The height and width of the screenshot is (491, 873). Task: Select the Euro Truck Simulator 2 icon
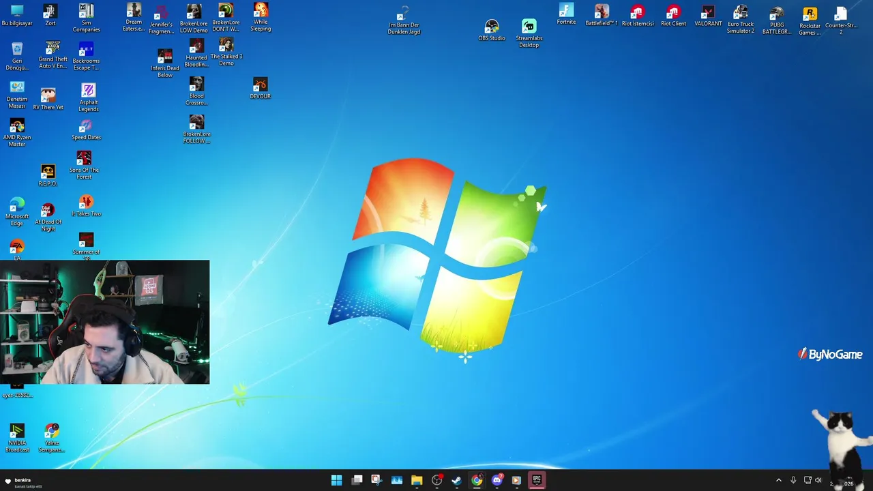pyautogui.click(x=741, y=19)
